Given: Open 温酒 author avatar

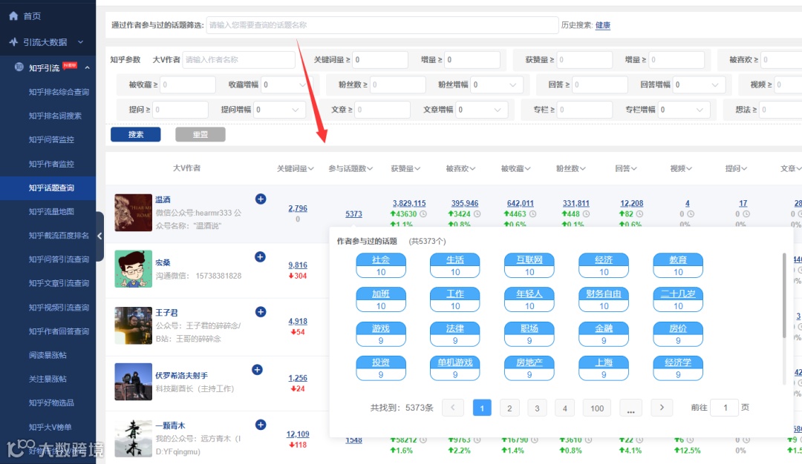Looking at the screenshot, I should click(133, 212).
